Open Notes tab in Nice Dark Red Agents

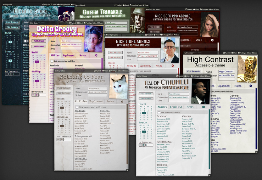pyautogui.click(x=198, y=40)
